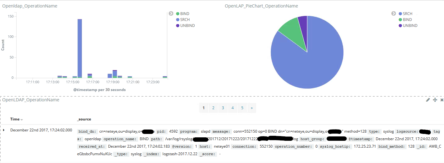
Task: Click the stacked bar at 17:19:00
Action: click(x=115, y=74)
